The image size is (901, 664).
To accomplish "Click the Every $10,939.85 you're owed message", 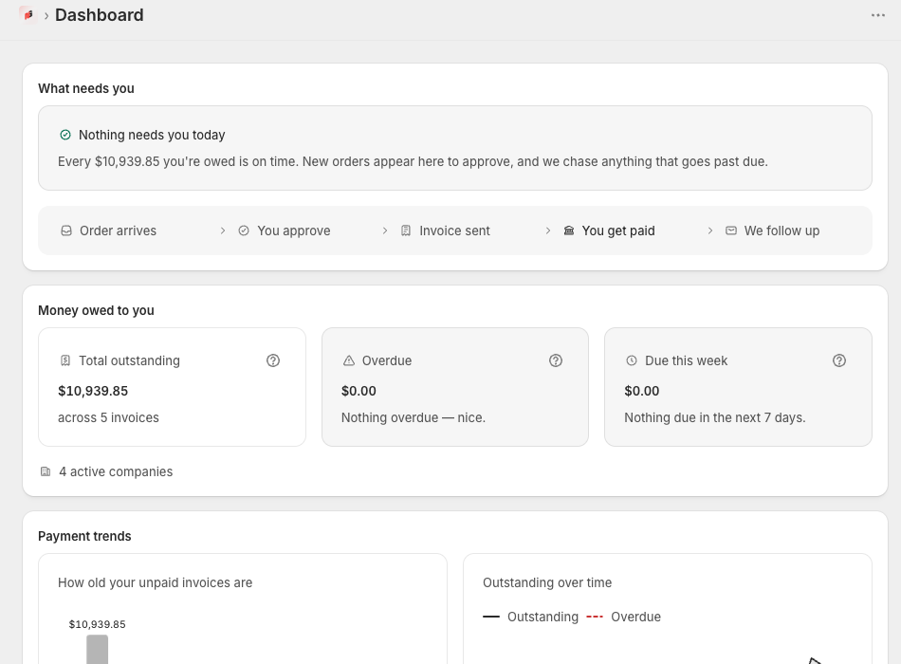I will tap(413, 161).
